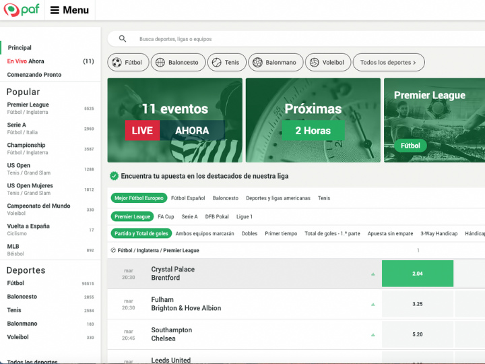485x364 pixels.
Task: Click the green verified check icon
Action: click(114, 176)
